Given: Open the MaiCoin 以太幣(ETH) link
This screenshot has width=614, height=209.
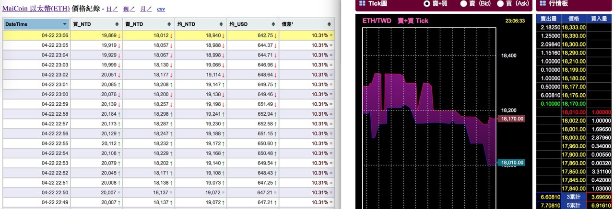Looking at the screenshot, I should click(35, 9).
